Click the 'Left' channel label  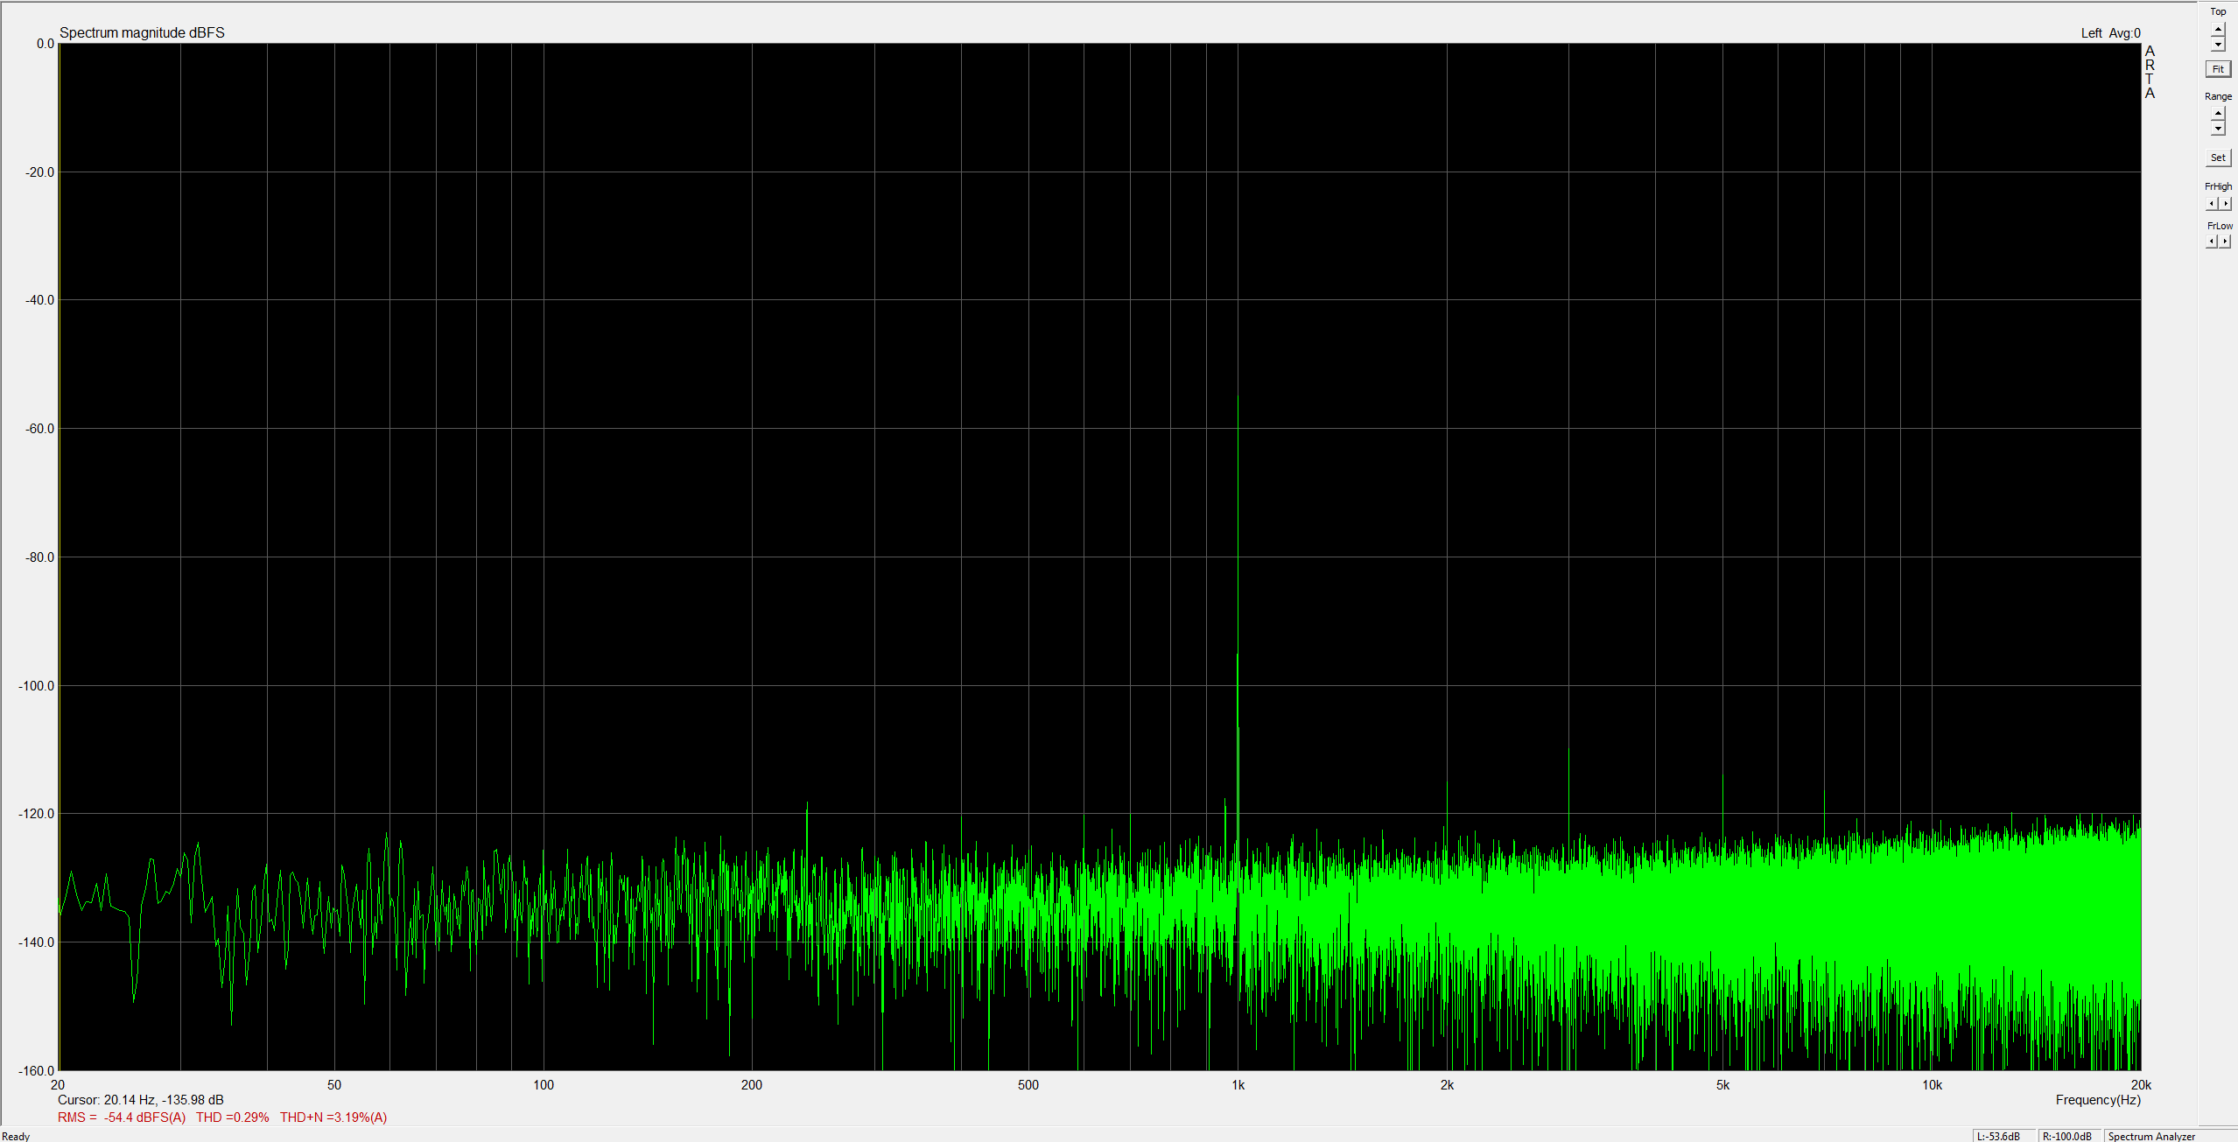pos(2091,33)
